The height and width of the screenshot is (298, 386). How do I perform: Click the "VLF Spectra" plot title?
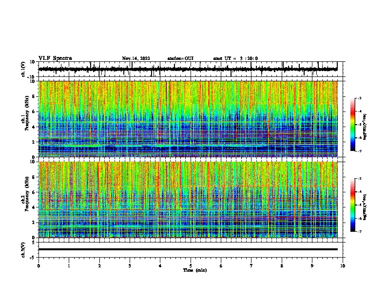pos(55,58)
